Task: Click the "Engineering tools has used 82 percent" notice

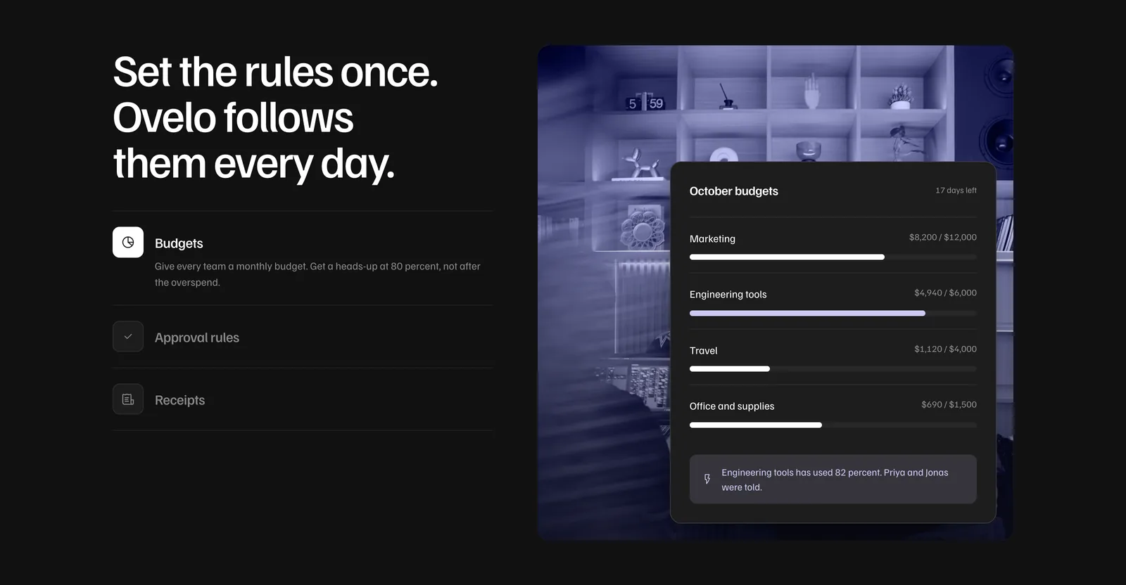Action: click(x=833, y=479)
